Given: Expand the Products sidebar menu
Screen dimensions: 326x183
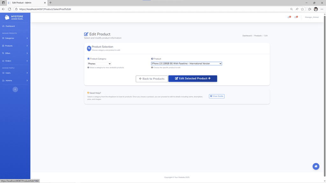Looking at the screenshot, I should tap(15, 46).
